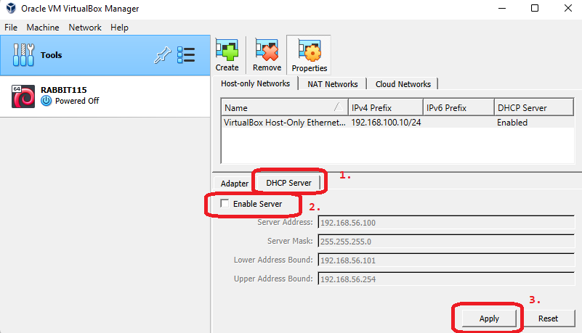
Task: Click the 192.168.100.10/24 prefix cell
Action: (x=386, y=123)
